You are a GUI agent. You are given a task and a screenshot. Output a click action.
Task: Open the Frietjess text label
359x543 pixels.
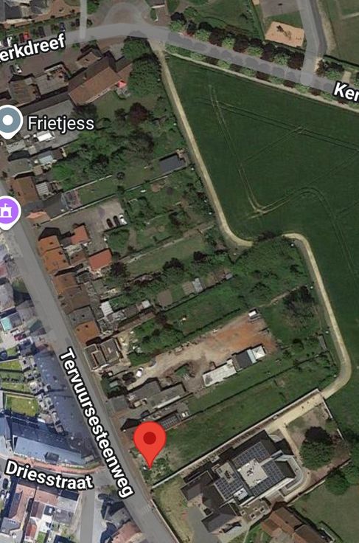(x=61, y=123)
